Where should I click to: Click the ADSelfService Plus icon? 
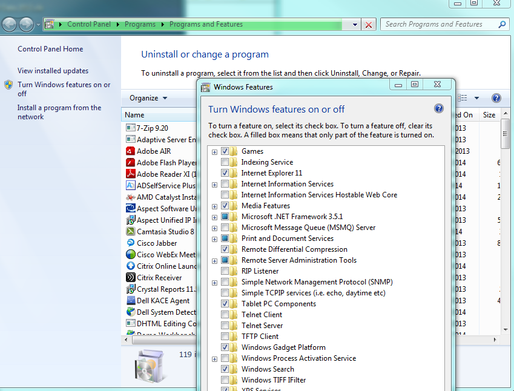pos(130,185)
